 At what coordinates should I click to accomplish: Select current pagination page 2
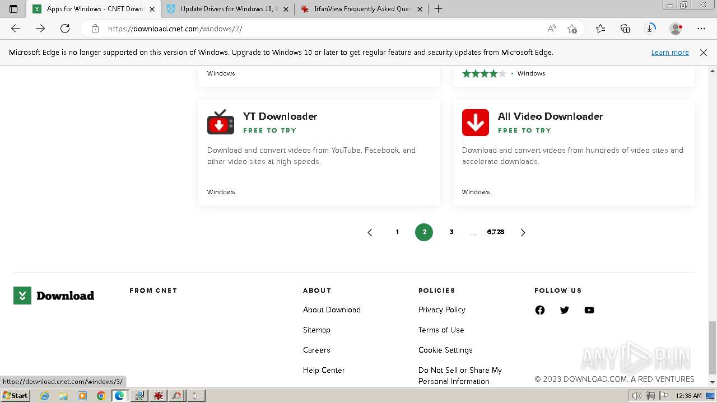click(424, 232)
